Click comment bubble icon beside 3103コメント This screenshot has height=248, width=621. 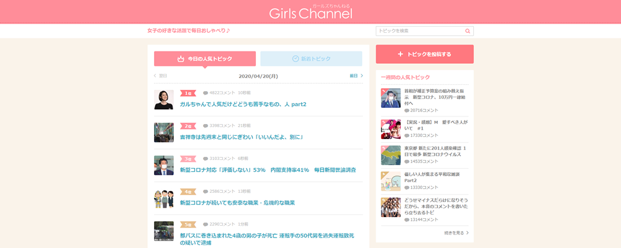[x=206, y=159]
